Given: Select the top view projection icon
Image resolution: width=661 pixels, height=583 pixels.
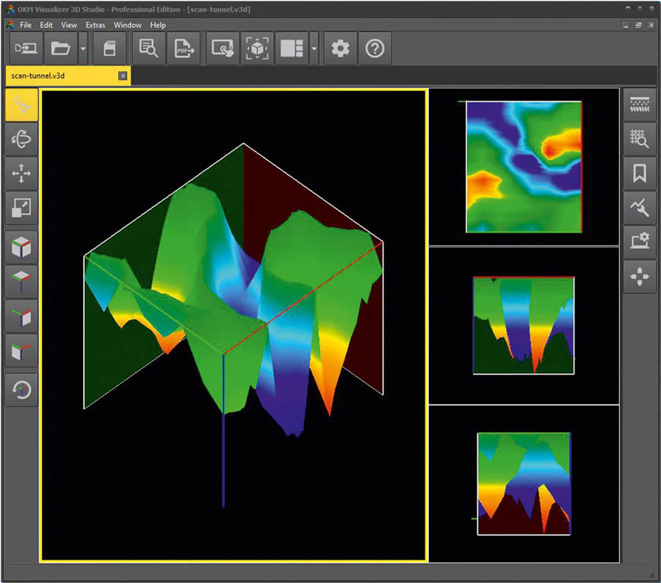Looking at the screenshot, I should click(x=21, y=280).
